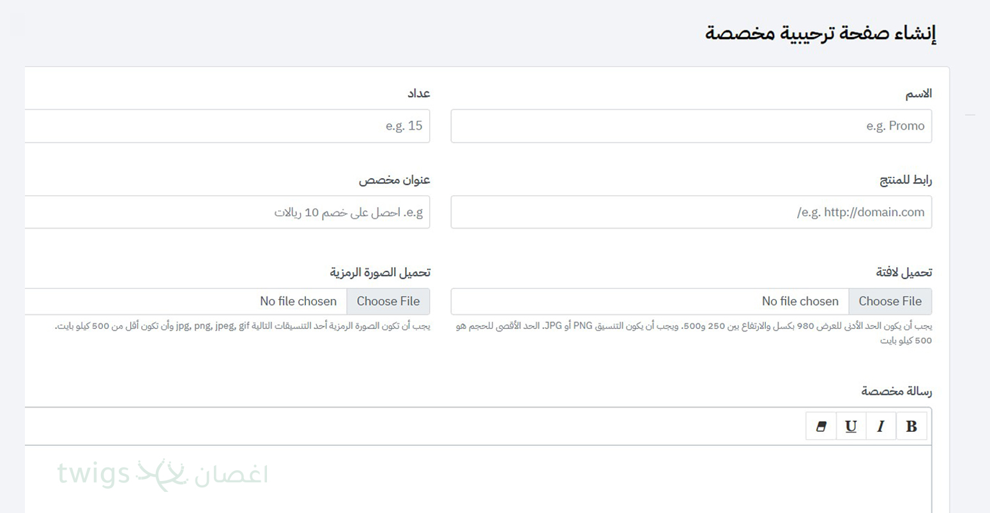Click the عنوان مخصص label
This screenshot has width=990, height=513.
point(394,180)
